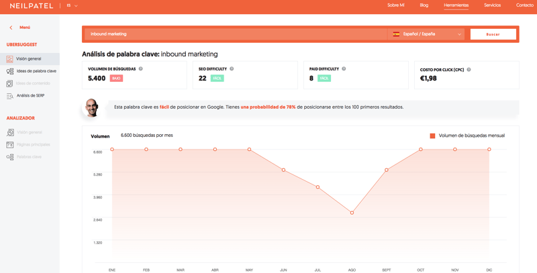Open the Servicios menu item
537x273 pixels.
pos(493,5)
